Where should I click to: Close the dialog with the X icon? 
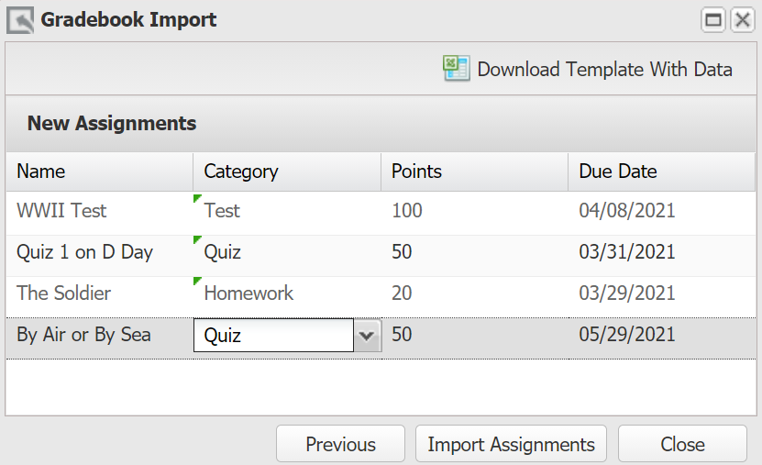742,20
